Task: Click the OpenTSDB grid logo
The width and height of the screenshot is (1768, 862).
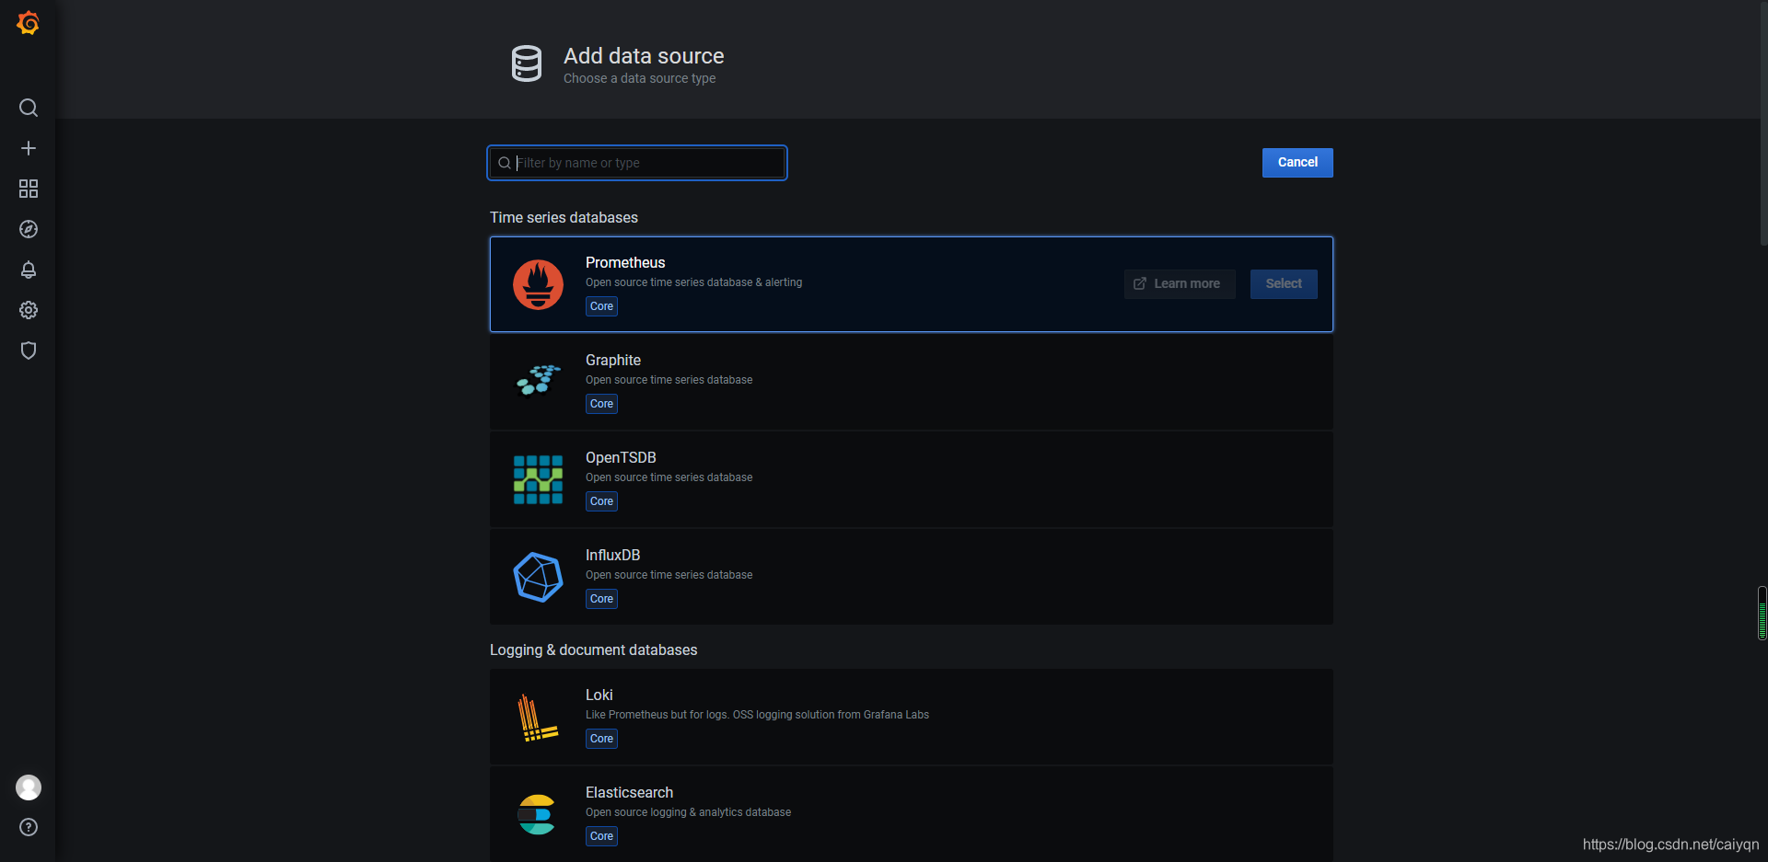Action: (538, 479)
